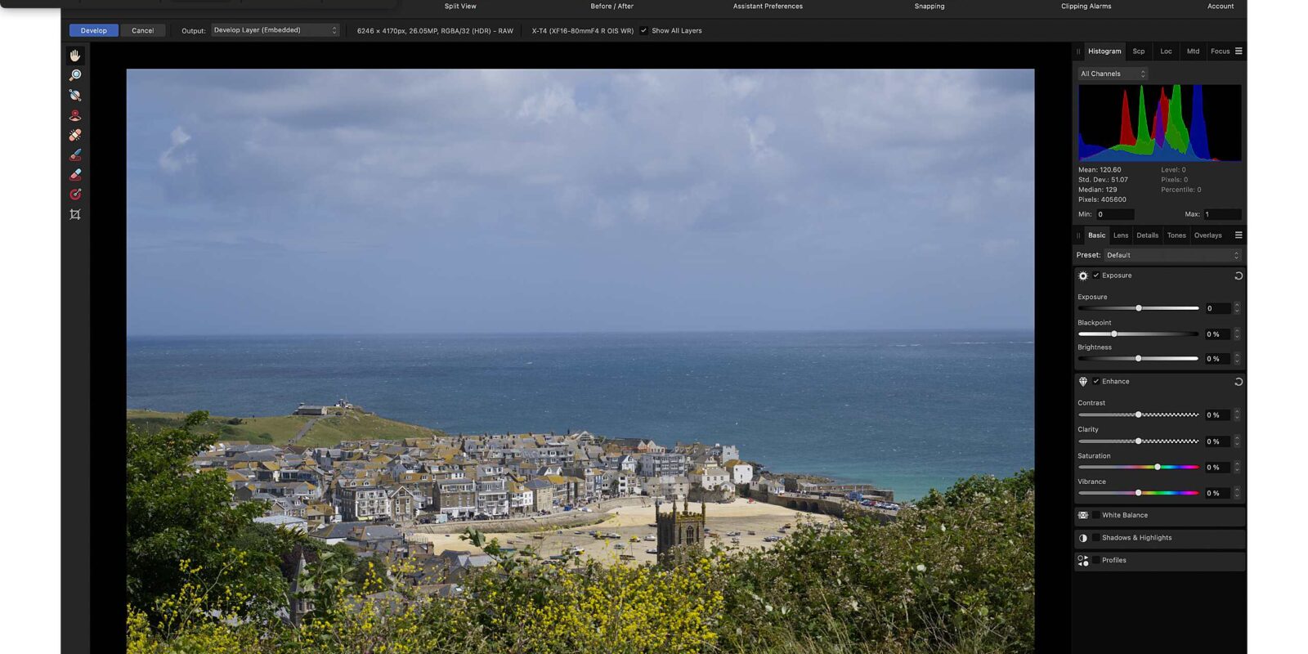Image resolution: width=1308 pixels, height=654 pixels.
Task: Open the Preset Default dropdown
Action: 1172,255
